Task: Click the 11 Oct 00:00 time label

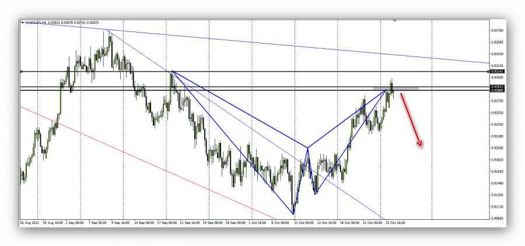Action: point(304,223)
